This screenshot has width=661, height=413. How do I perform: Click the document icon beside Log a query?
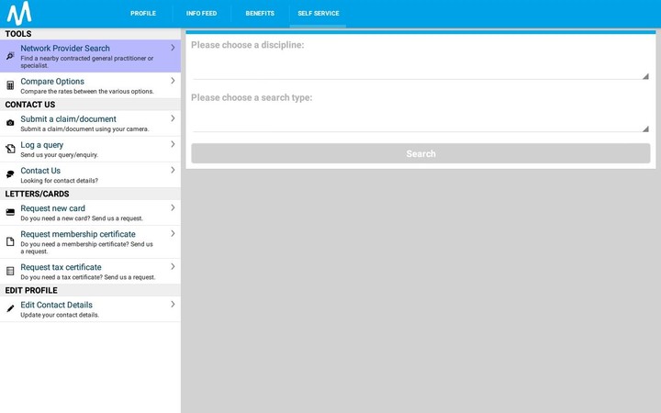pyautogui.click(x=10, y=149)
